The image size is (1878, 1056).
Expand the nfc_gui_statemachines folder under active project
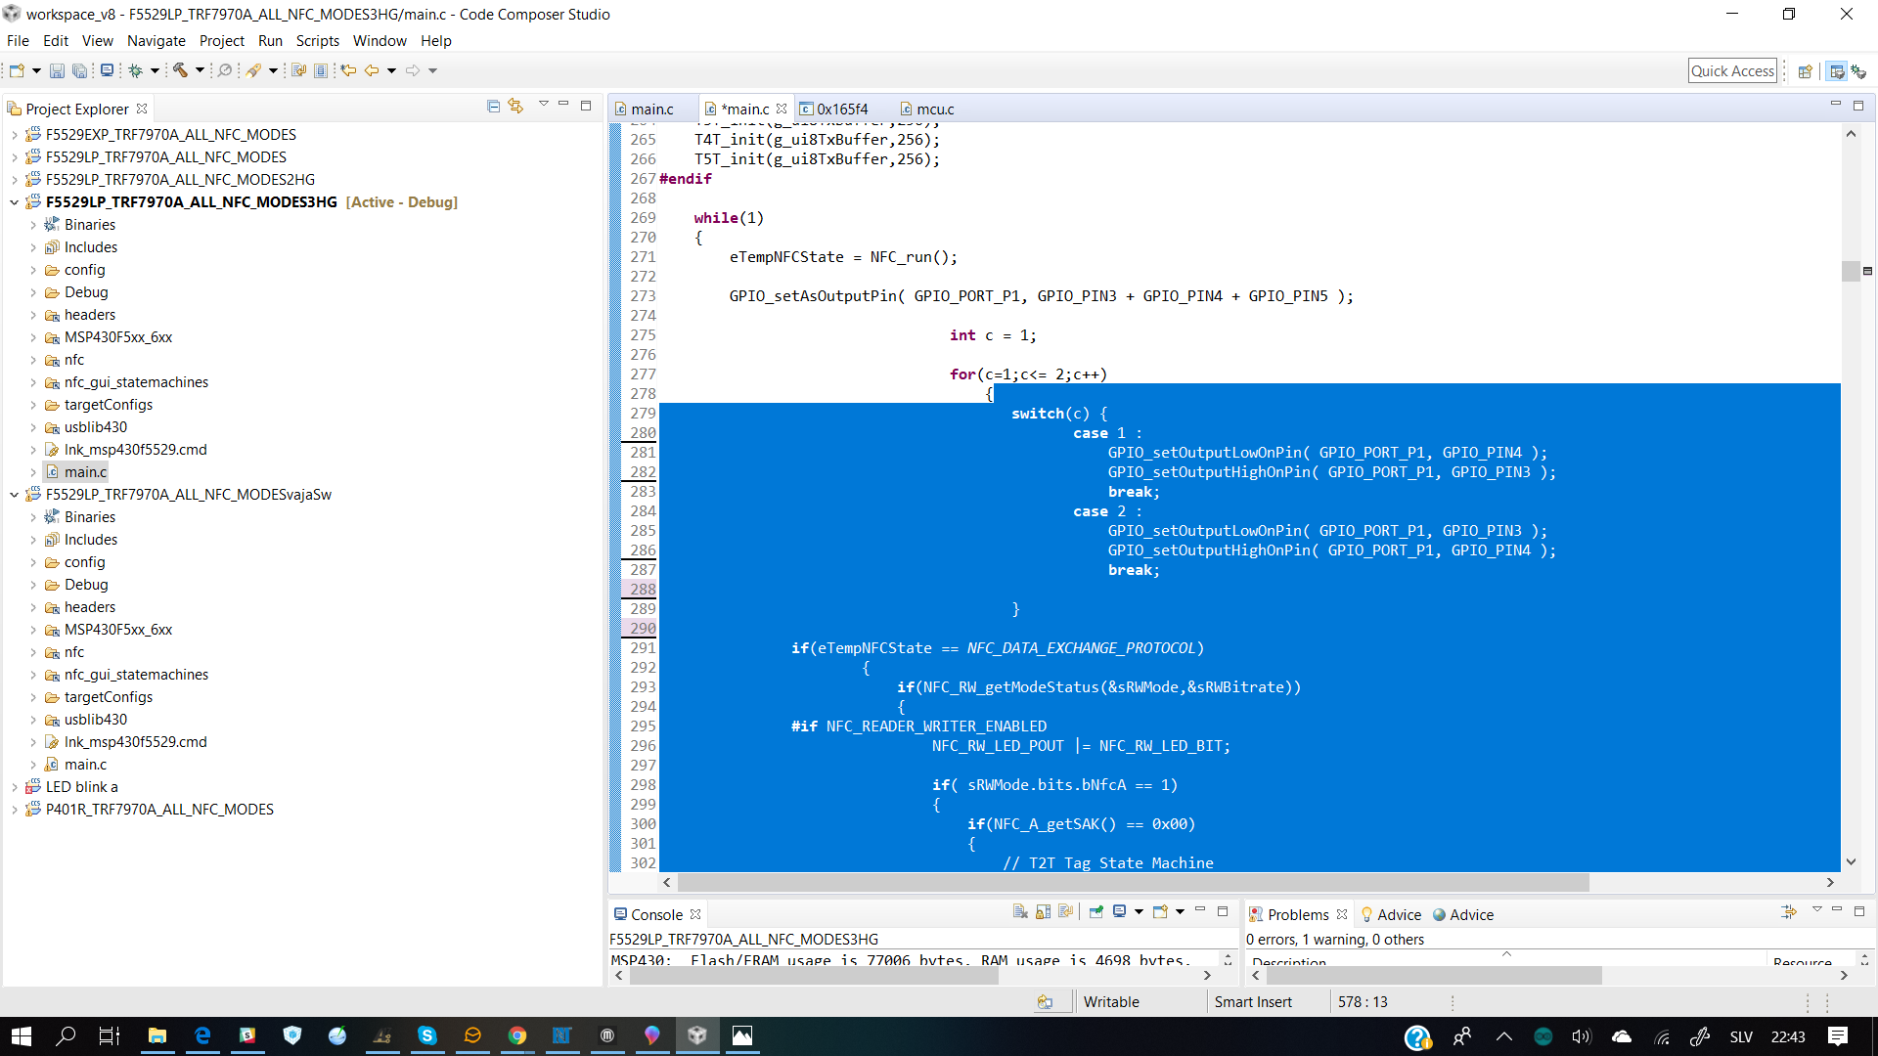coord(33,382)
